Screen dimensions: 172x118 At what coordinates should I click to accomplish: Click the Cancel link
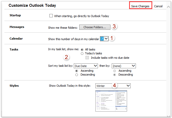[158, 6]
